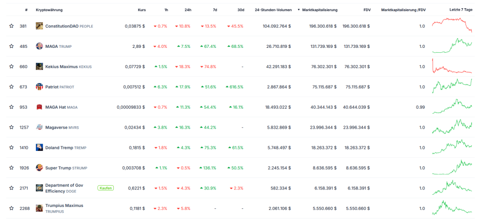Open the Kekius Maximus KEKIUS page
The image size is (496, 219).
click(x=68, y=67)
